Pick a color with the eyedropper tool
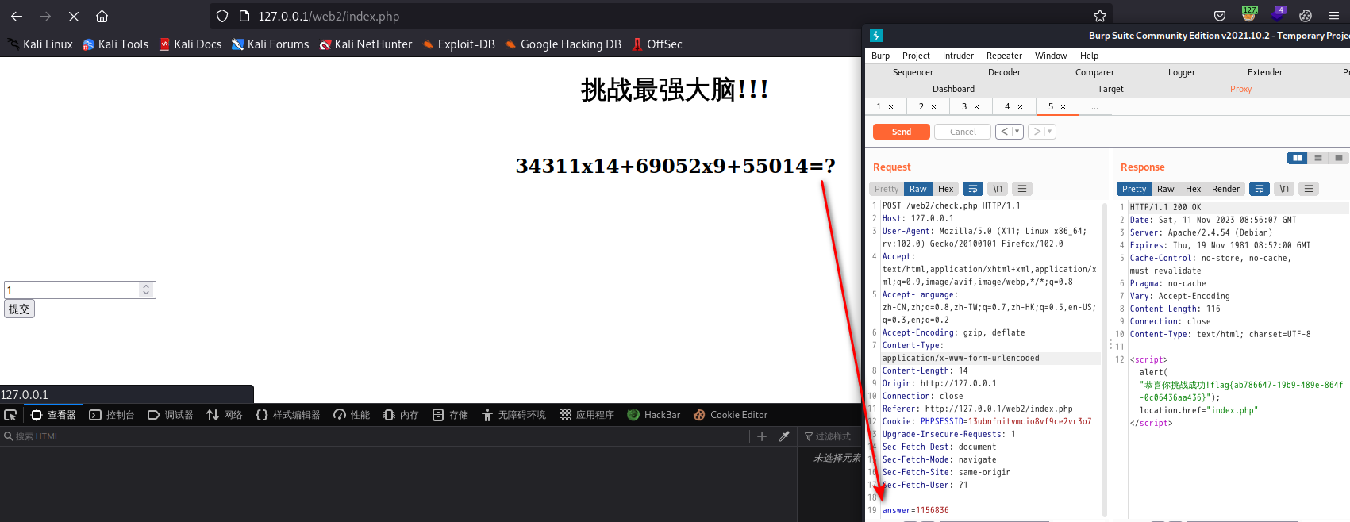Screen dimensions: 1350x522 [x=784, y=436]
